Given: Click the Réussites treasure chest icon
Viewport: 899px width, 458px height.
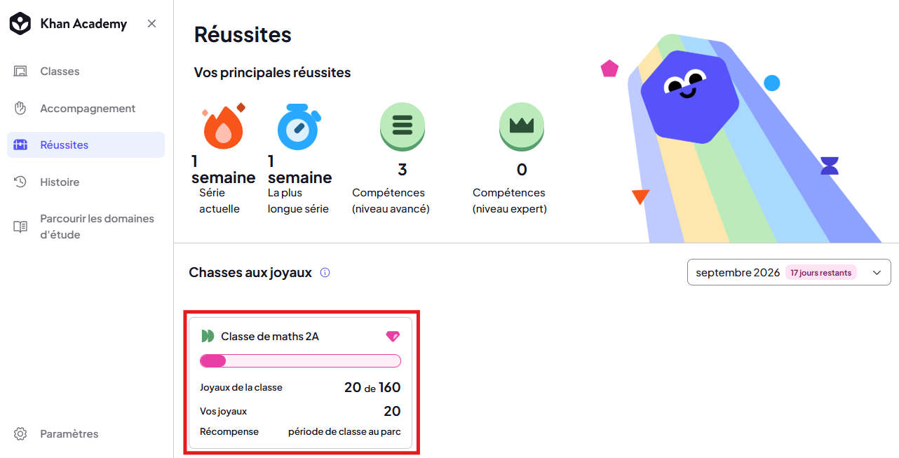Looking at the screenshot, I should [x=20, y=145].
